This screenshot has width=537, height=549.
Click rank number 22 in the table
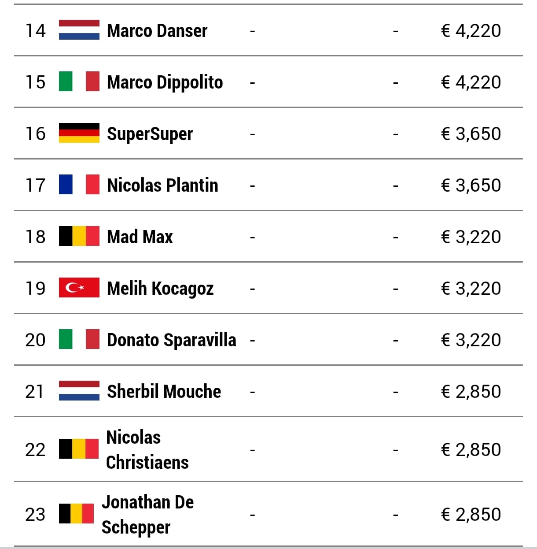35,450
